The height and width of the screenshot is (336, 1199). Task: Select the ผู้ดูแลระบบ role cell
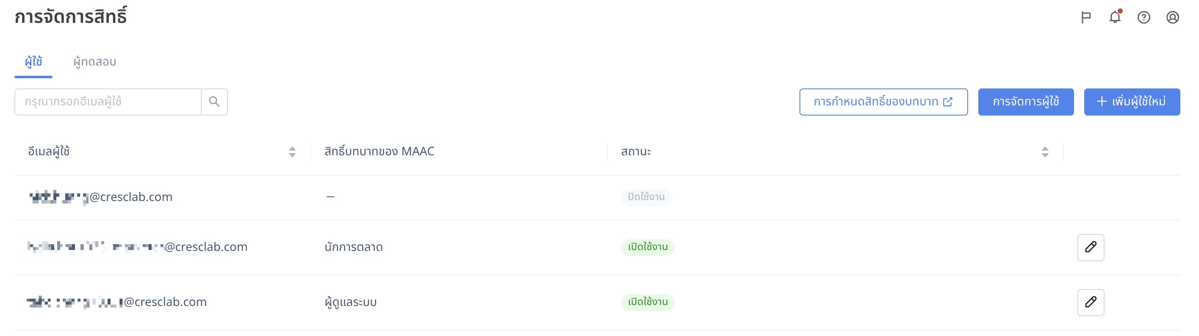(350, 302)
